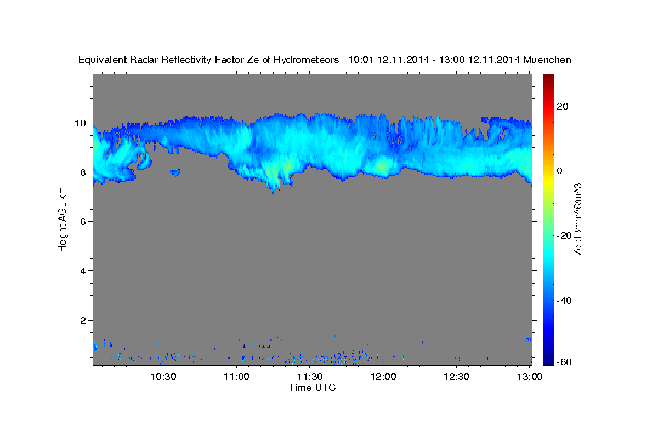This screenshot has width=658, height=438.
Task: Click the '10:01 12.11.2014' start time in title
Action: coord(388,60)
